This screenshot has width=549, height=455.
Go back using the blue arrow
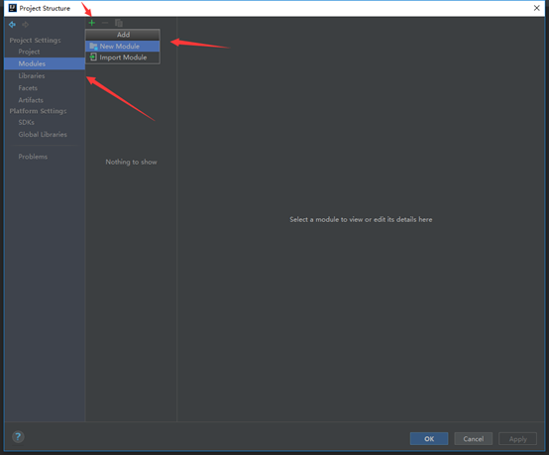(x=12, y=25)
